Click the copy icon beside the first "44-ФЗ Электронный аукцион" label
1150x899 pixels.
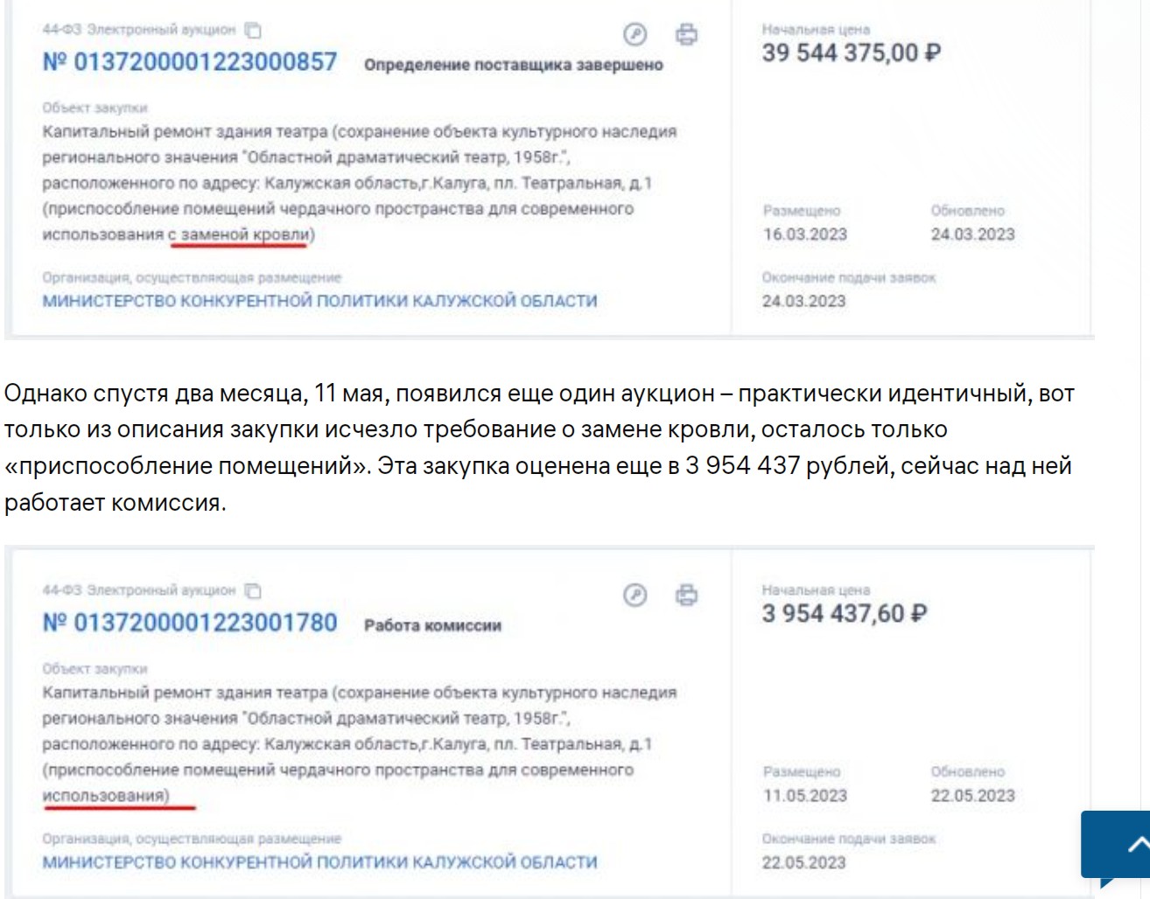click(253, 31)
